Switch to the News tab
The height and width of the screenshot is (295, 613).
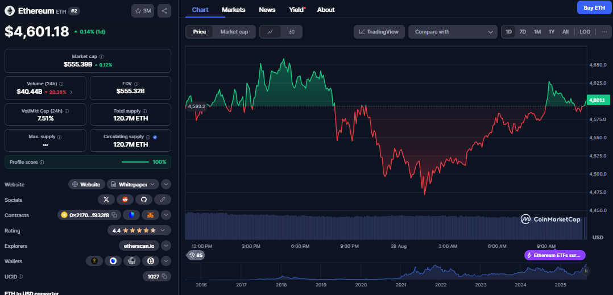[x=267, y=10]
